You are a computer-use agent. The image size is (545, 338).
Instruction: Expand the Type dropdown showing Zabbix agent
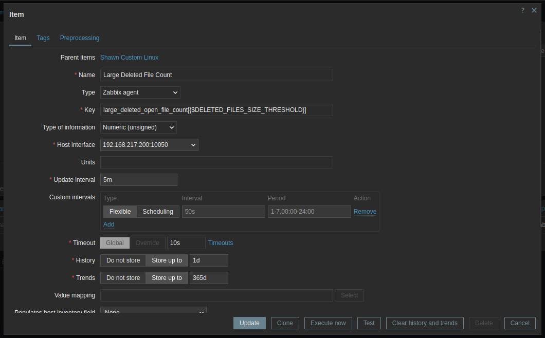(140, 92)
